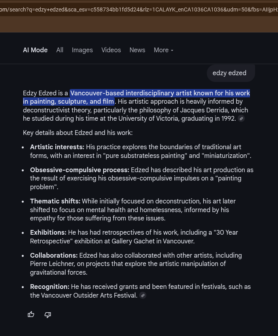
Task: Click the 'Thematic shifts:' bold heading
Action: (55, 201)
